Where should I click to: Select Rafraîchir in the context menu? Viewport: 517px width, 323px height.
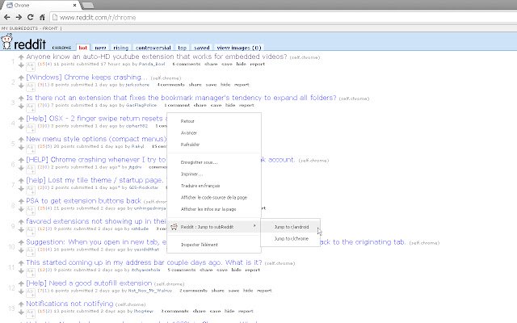pos(214,145)
